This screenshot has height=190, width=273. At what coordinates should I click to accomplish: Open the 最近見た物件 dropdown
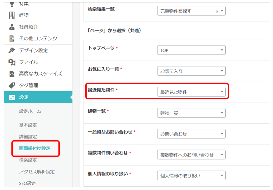[x=191, y=92]
